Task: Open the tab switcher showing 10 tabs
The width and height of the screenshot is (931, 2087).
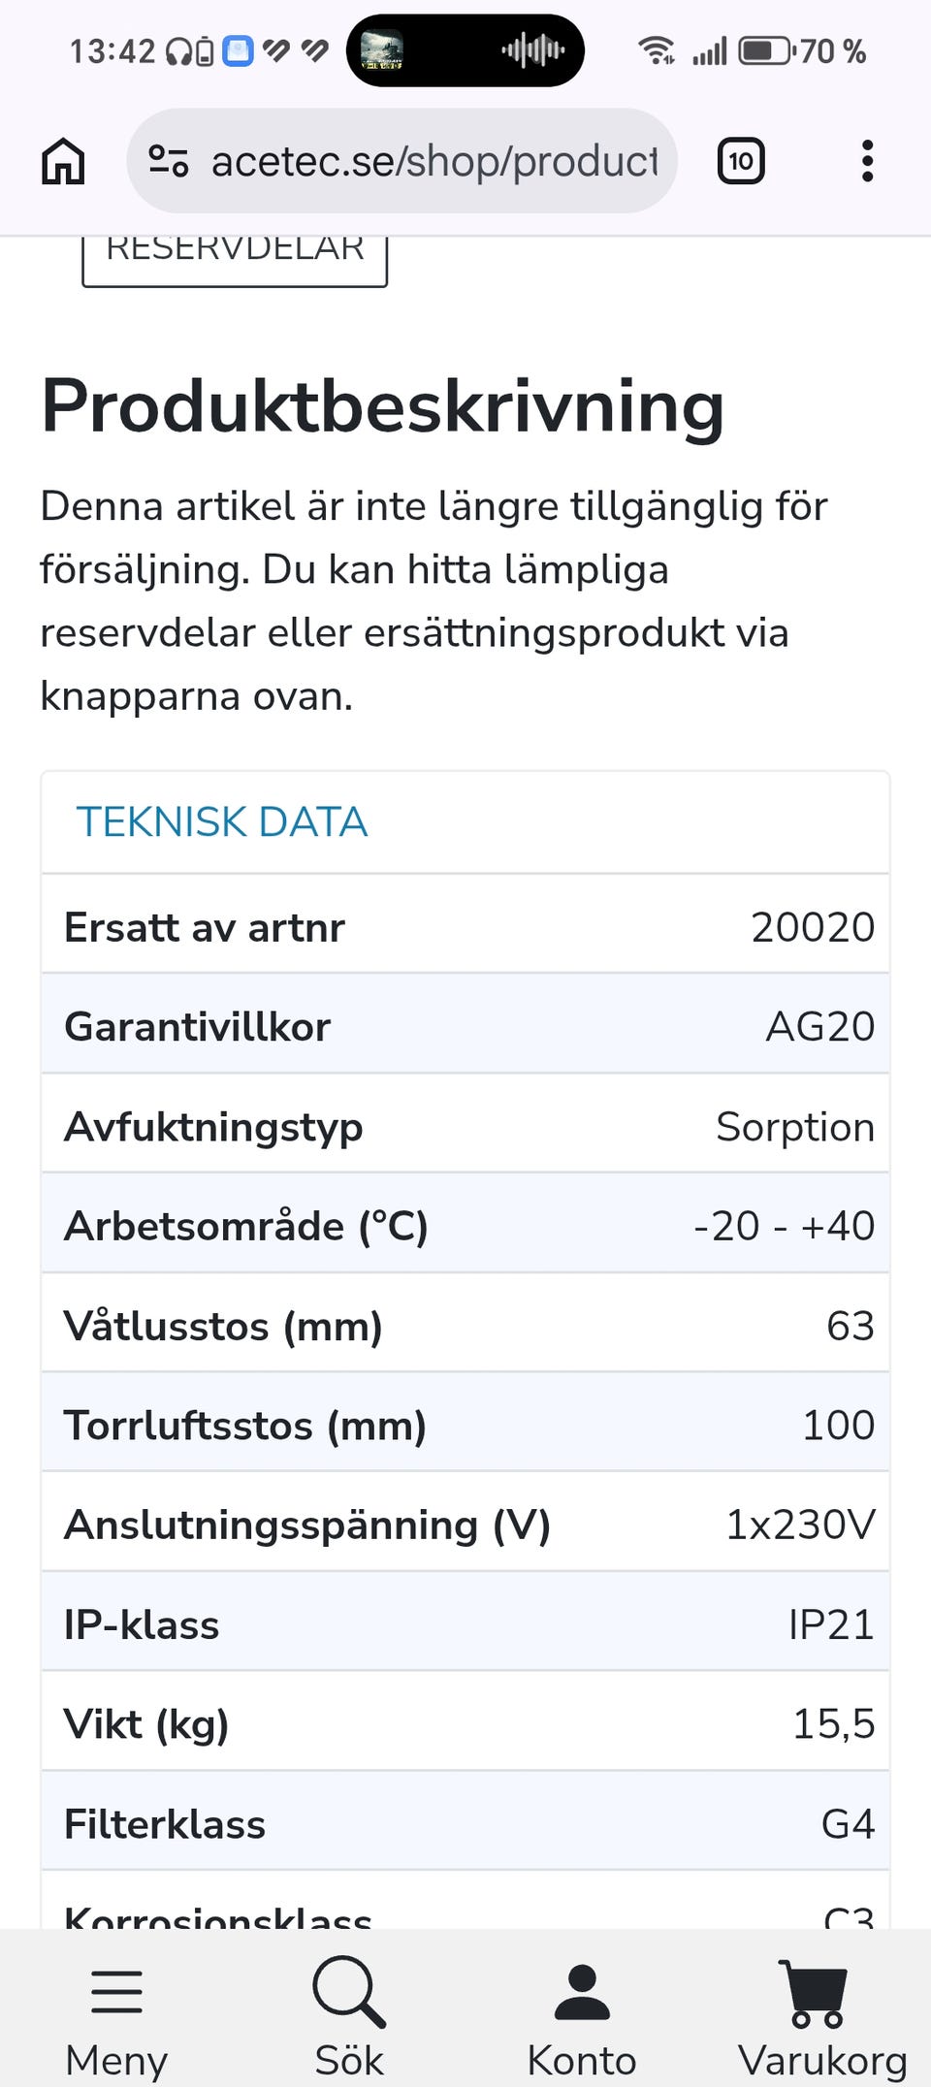Action: pos(741,161)
